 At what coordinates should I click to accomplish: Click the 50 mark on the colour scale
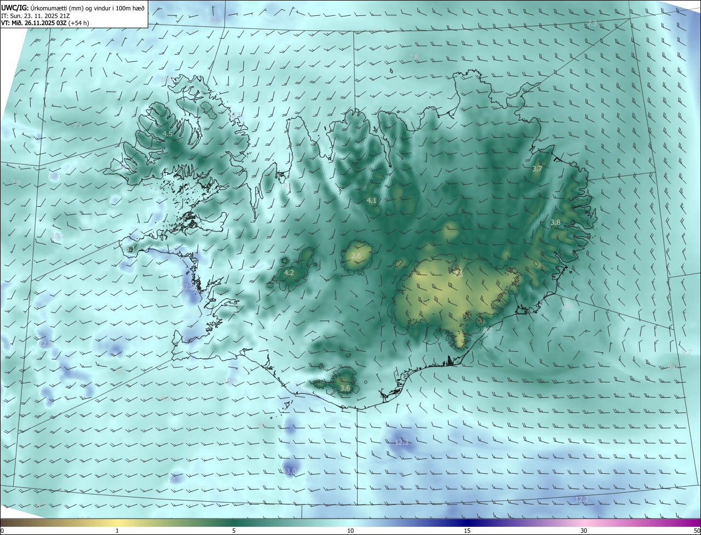(x=697, y=531)
